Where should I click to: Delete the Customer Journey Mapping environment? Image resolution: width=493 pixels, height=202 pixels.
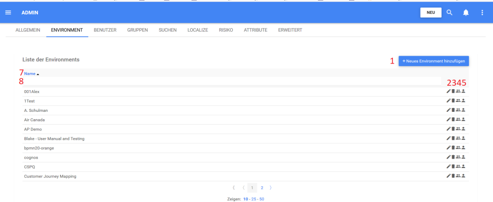(453, 176)
